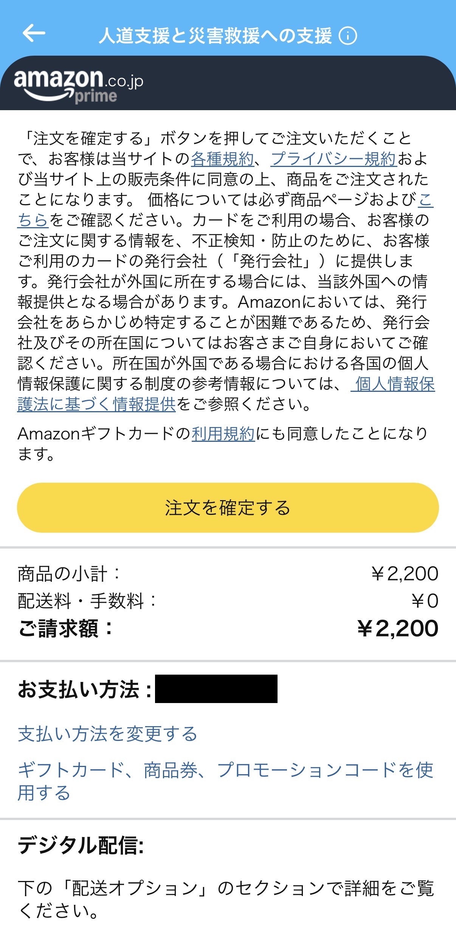Open the 各種規約 link
Image resolution: width=456 pixels, height=937 pixels.
tap(222, 159)
